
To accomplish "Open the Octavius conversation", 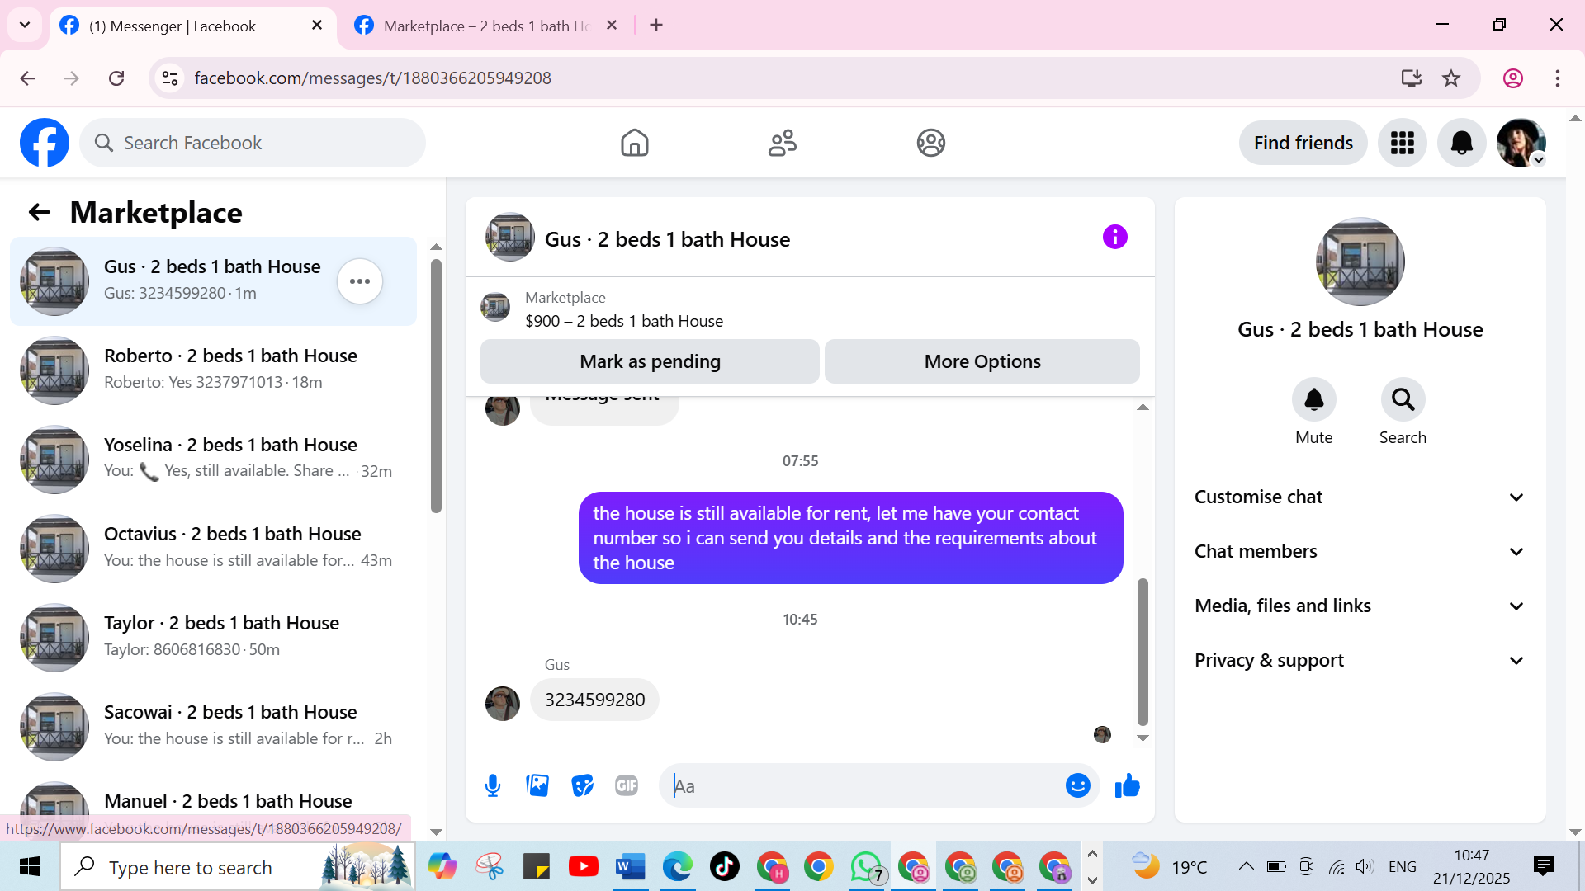I will (x=213, y=549).
